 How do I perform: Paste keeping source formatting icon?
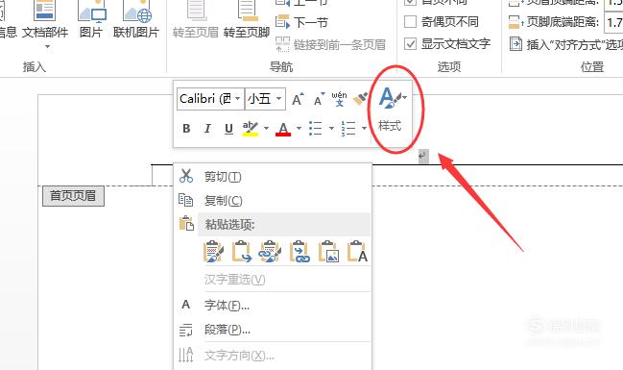tap(213, 251)
